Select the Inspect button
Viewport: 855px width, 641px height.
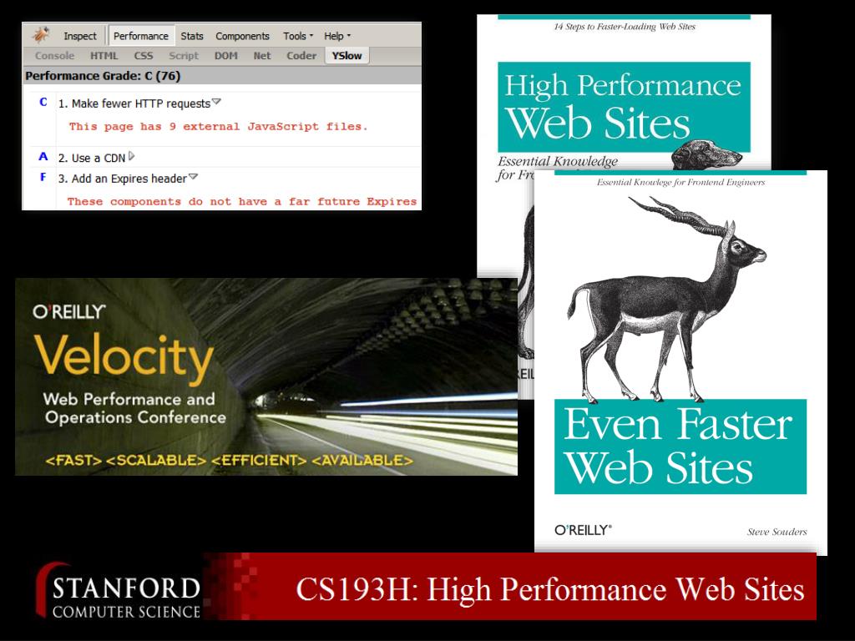(79, 36)
